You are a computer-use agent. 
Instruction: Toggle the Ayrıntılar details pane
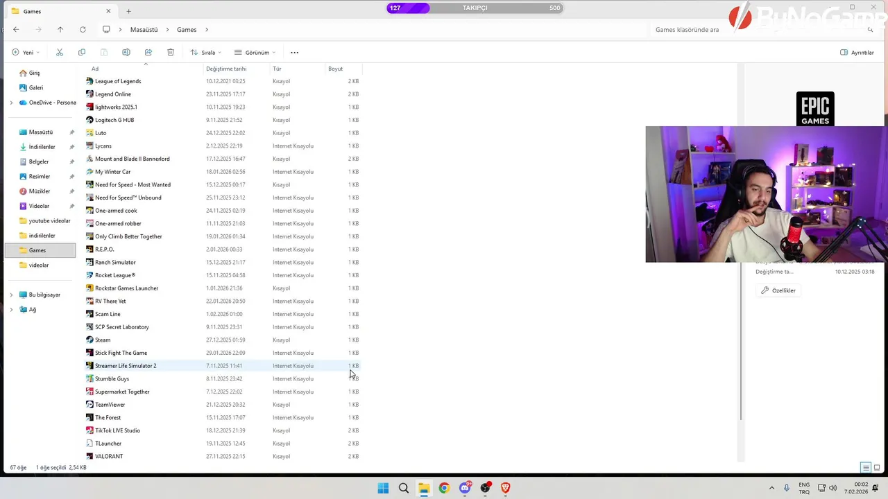[x=857, y=53]
